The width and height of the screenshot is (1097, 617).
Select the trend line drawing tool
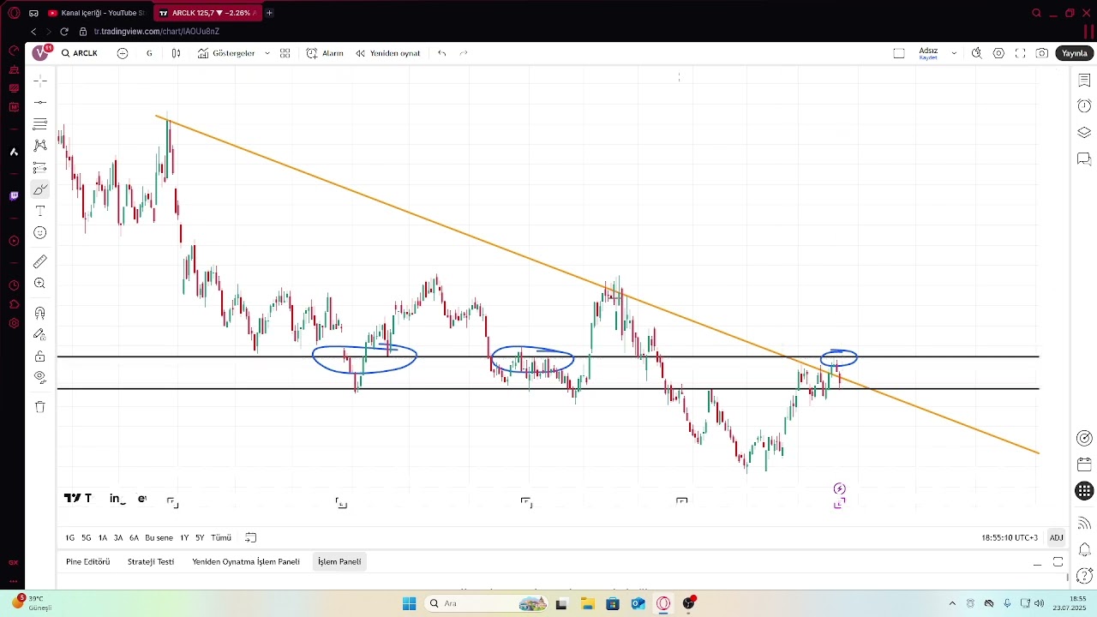pos(40,102)
